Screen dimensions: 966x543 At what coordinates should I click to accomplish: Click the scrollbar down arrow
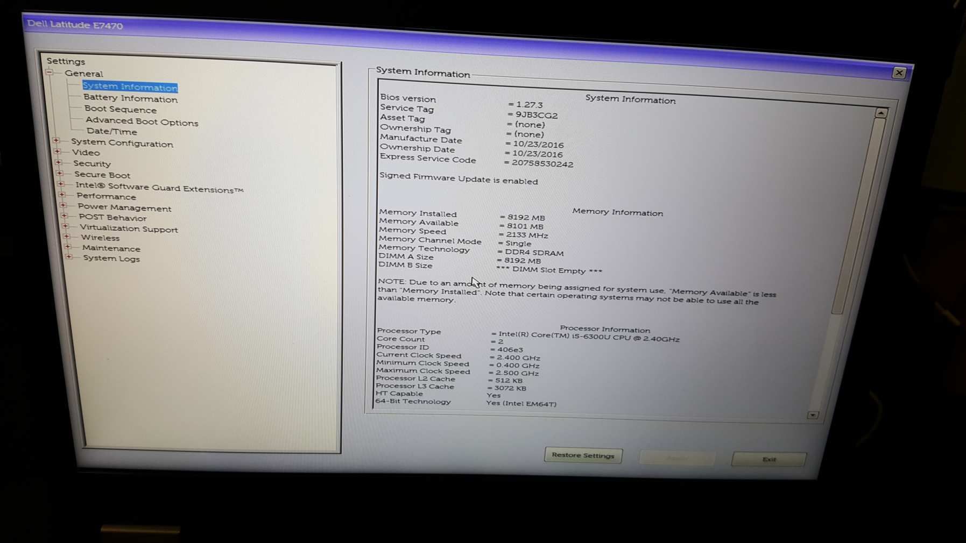pos(813,415)
